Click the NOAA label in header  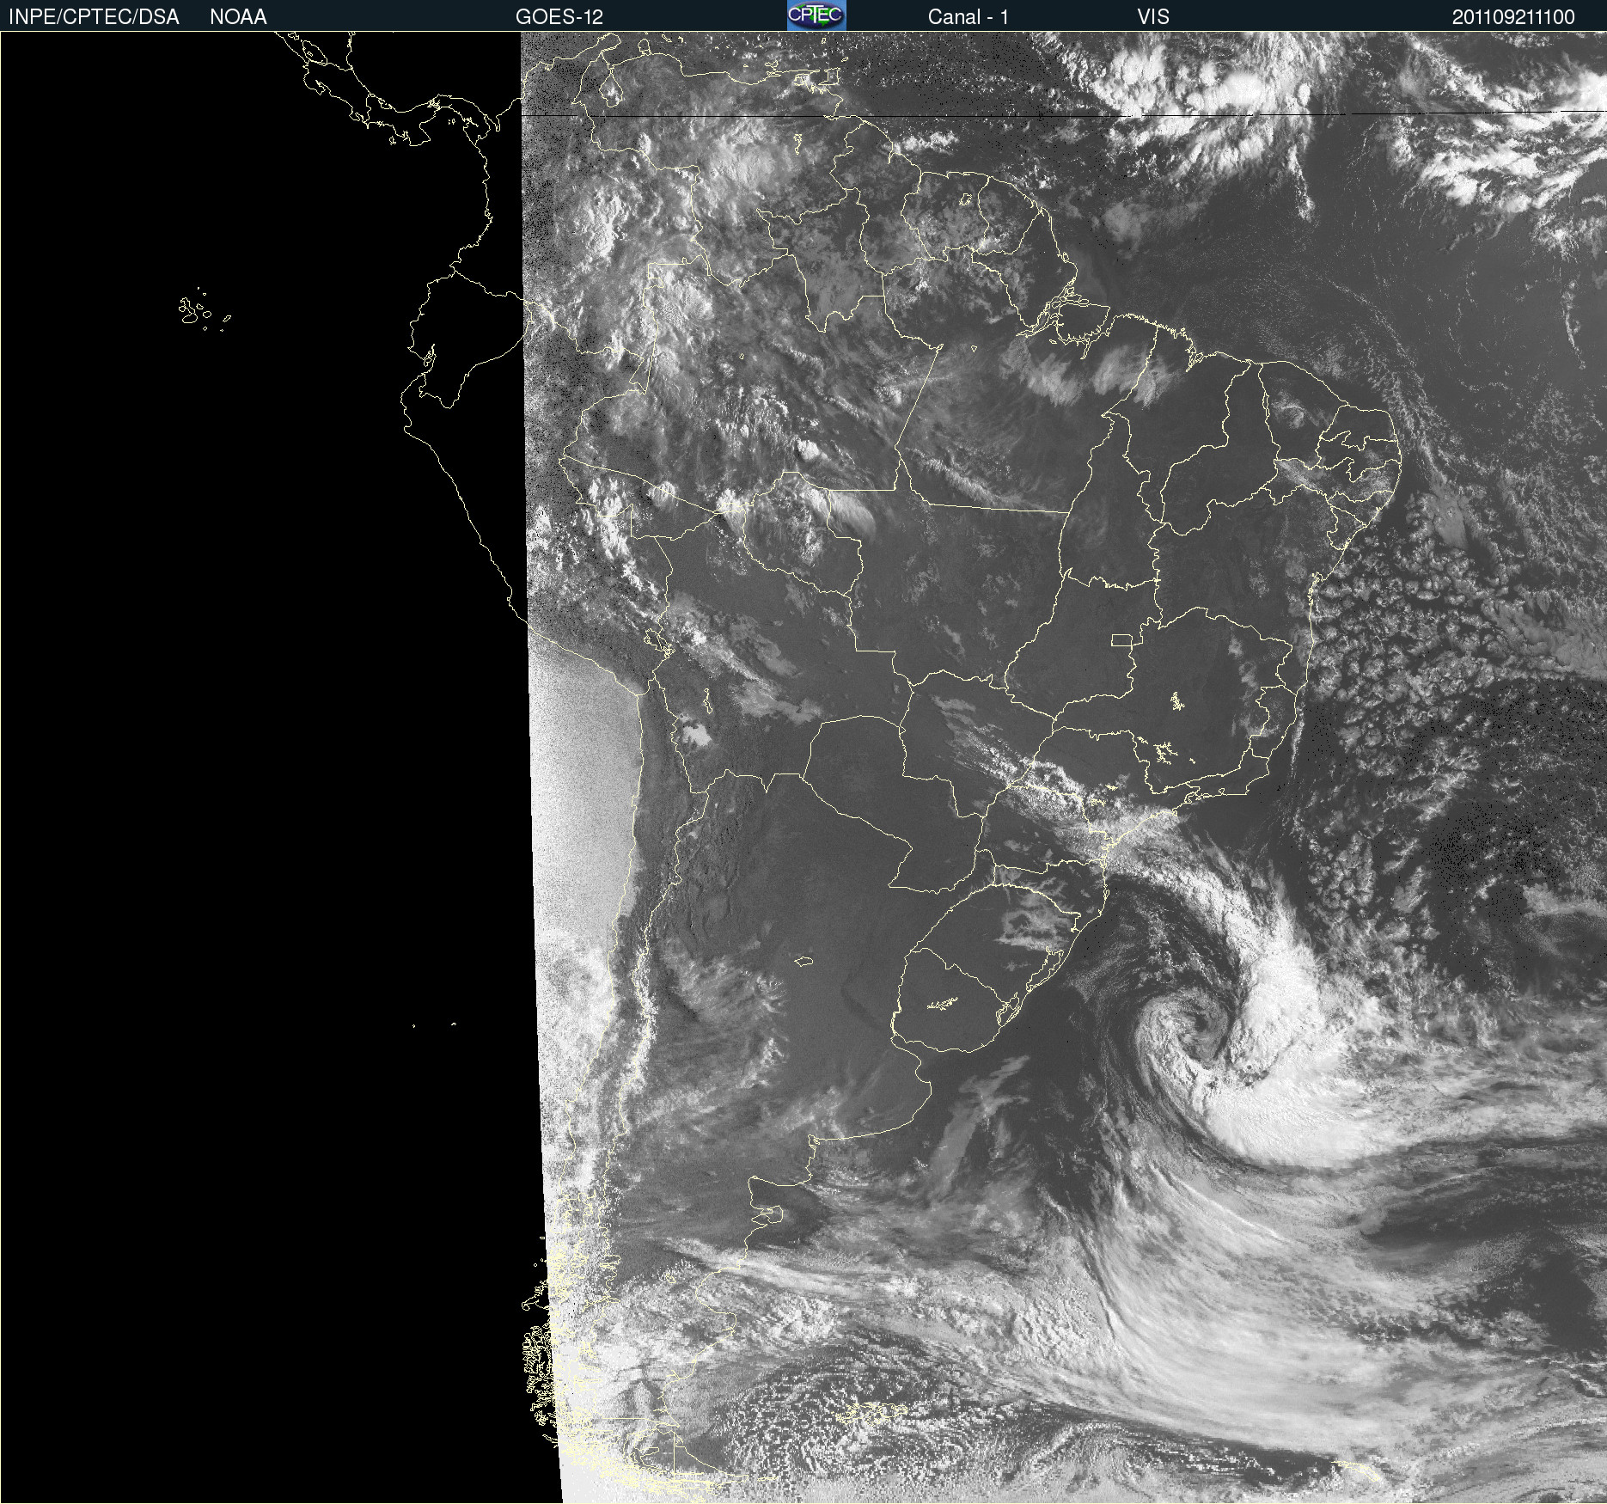[x=238, y=17]
